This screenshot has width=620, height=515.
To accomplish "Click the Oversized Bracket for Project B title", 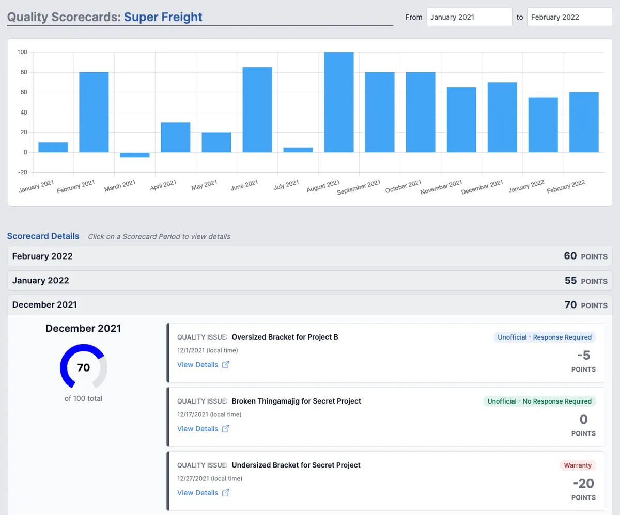I will [285, 337].
